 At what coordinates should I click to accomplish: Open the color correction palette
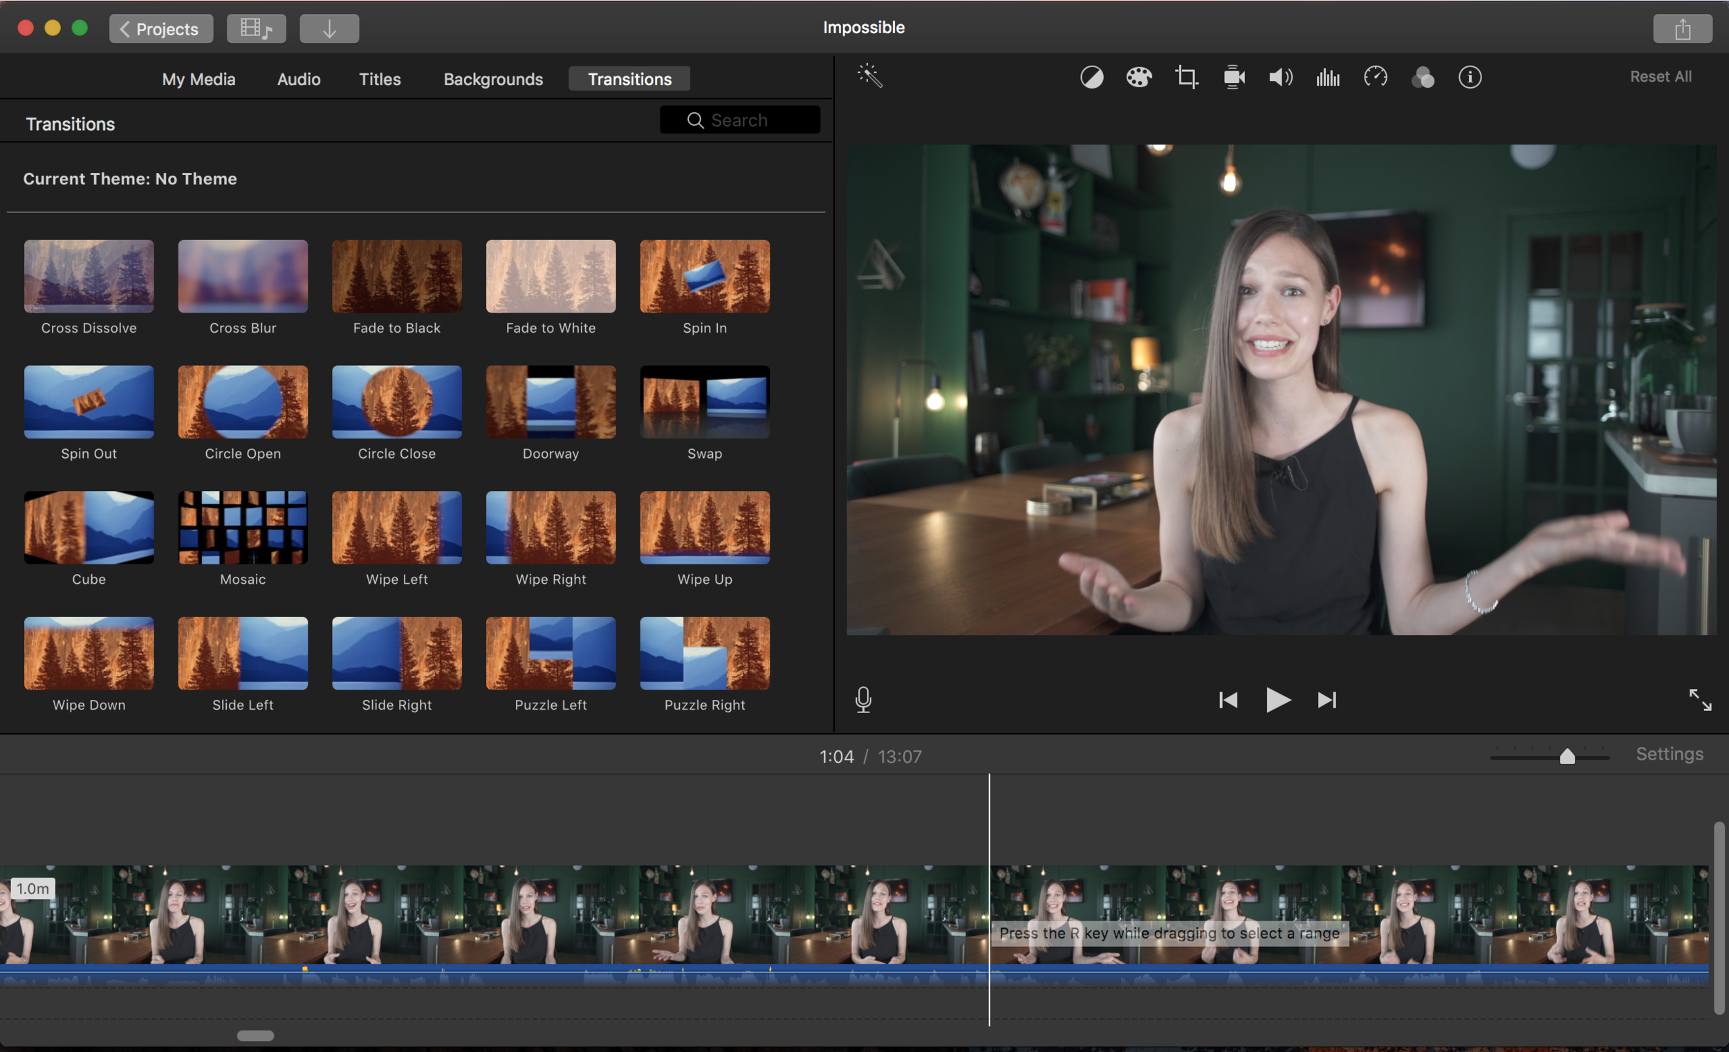click(x=1138, y=77)
